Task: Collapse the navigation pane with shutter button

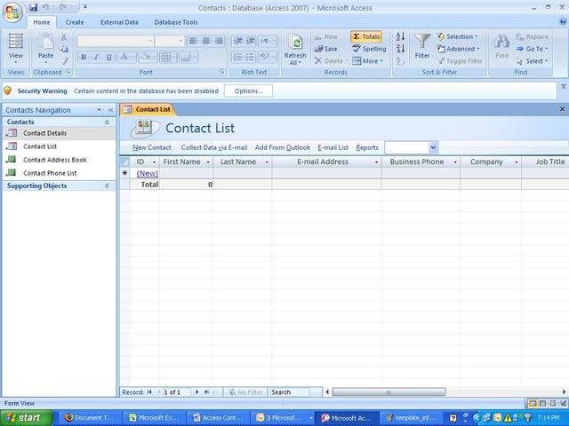Action: point(110,110)
